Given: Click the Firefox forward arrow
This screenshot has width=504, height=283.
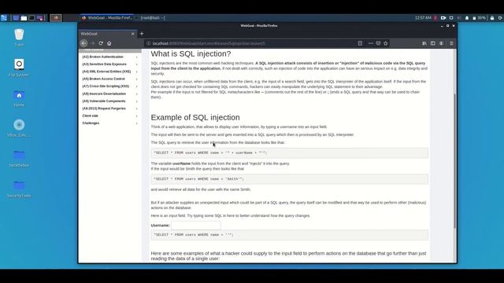Looking at the screenshot, I should point(93,43).
